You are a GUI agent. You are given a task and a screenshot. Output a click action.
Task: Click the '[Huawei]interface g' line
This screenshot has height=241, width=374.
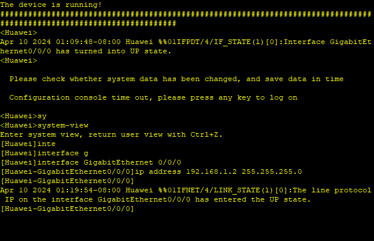pos(44,153)
